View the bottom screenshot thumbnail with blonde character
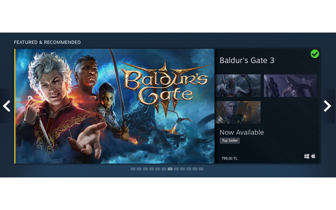The height and width of the screenshot is (210, 336). [238, 112]
